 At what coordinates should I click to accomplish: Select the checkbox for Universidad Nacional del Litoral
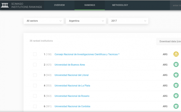click(x=35, y=75)
